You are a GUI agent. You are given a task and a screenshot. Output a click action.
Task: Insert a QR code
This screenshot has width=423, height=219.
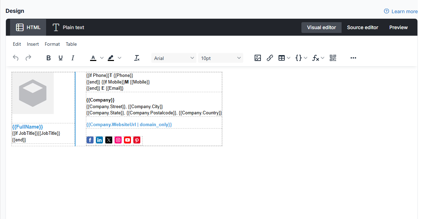coord(333,58)
